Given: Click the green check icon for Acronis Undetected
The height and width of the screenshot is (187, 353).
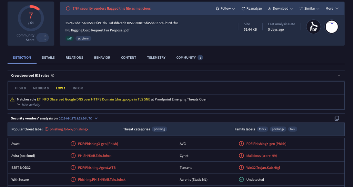Looking at the screenshot, I should [241, 179].
